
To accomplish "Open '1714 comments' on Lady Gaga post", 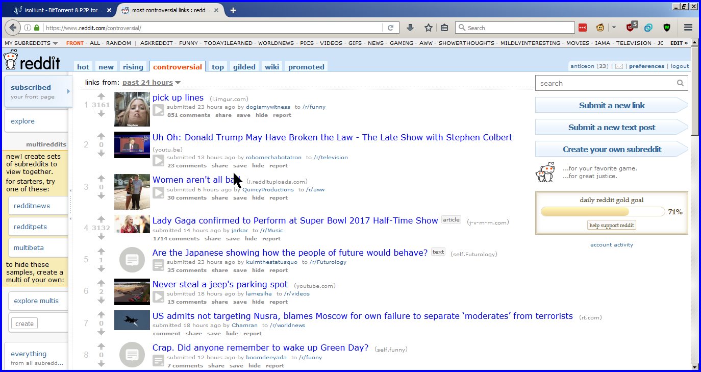I will pyautogui.click(x=176, y=238).
